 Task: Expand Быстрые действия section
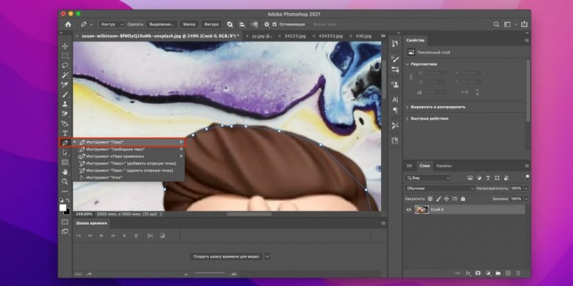(x=407, y=118)
